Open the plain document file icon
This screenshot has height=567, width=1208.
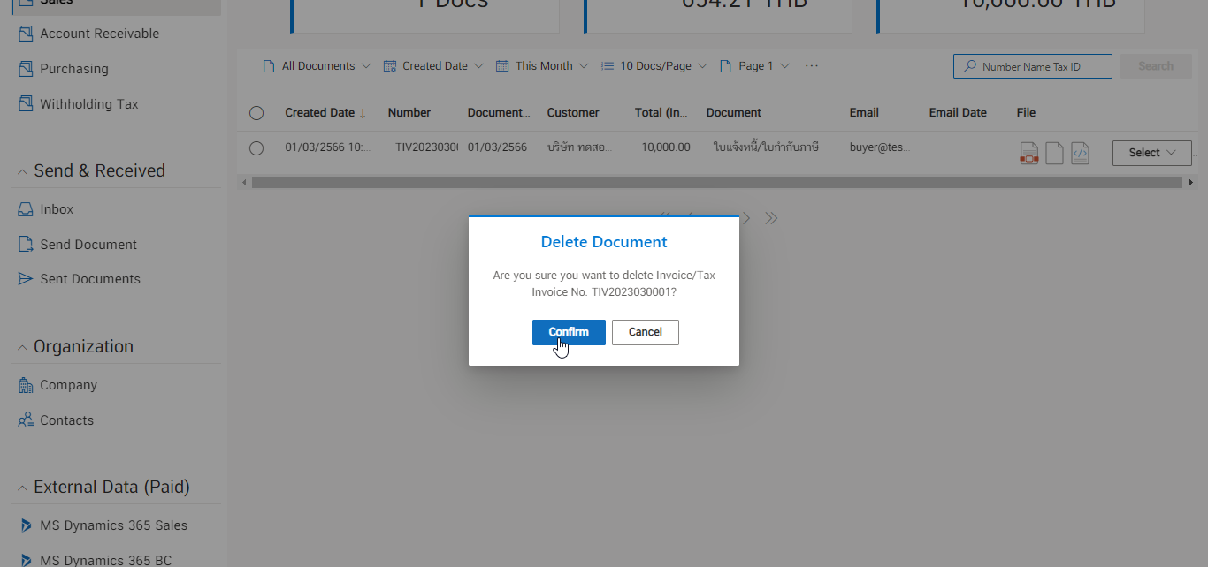1054,152
